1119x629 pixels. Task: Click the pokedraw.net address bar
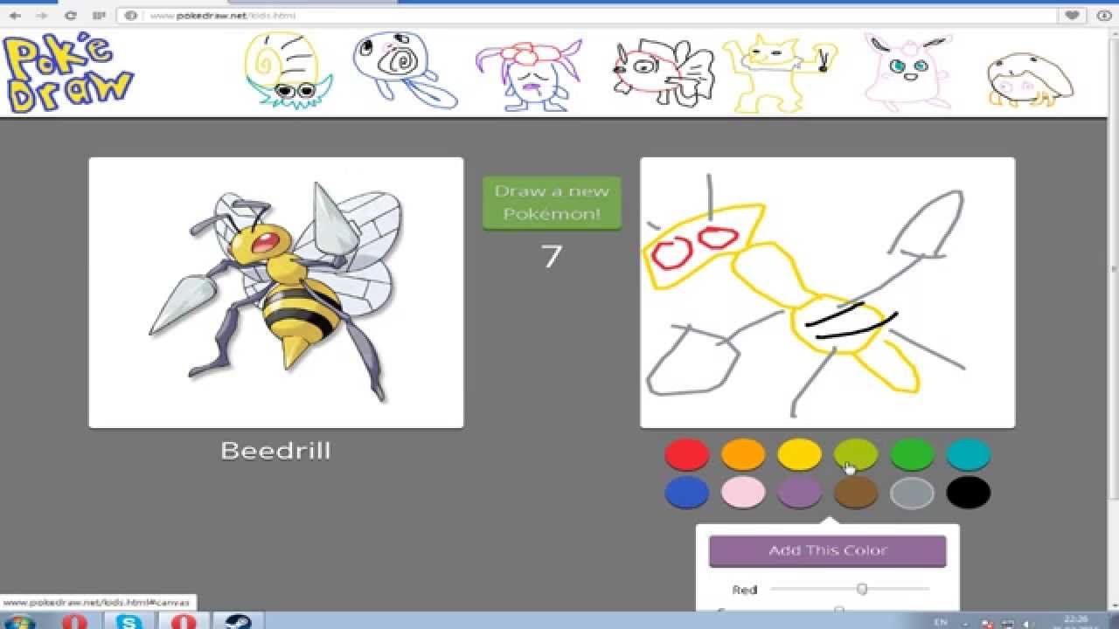pos(586,16)
